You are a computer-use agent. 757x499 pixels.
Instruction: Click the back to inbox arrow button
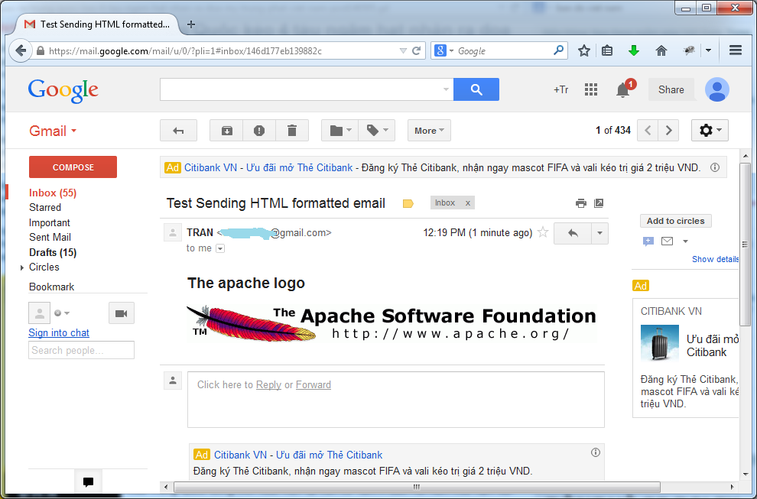pos(178,131)
